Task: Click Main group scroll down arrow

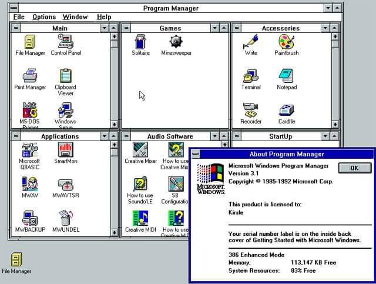Action: point(115,124)
